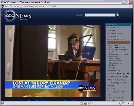Open the address bar dropdown arrow

pyautogui.click(x=131, y=6)
